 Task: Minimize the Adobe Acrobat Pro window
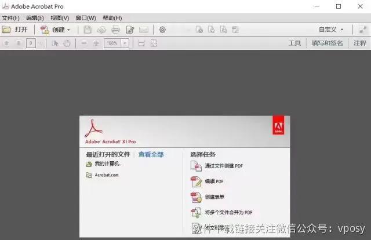click(x=317, y=6)
